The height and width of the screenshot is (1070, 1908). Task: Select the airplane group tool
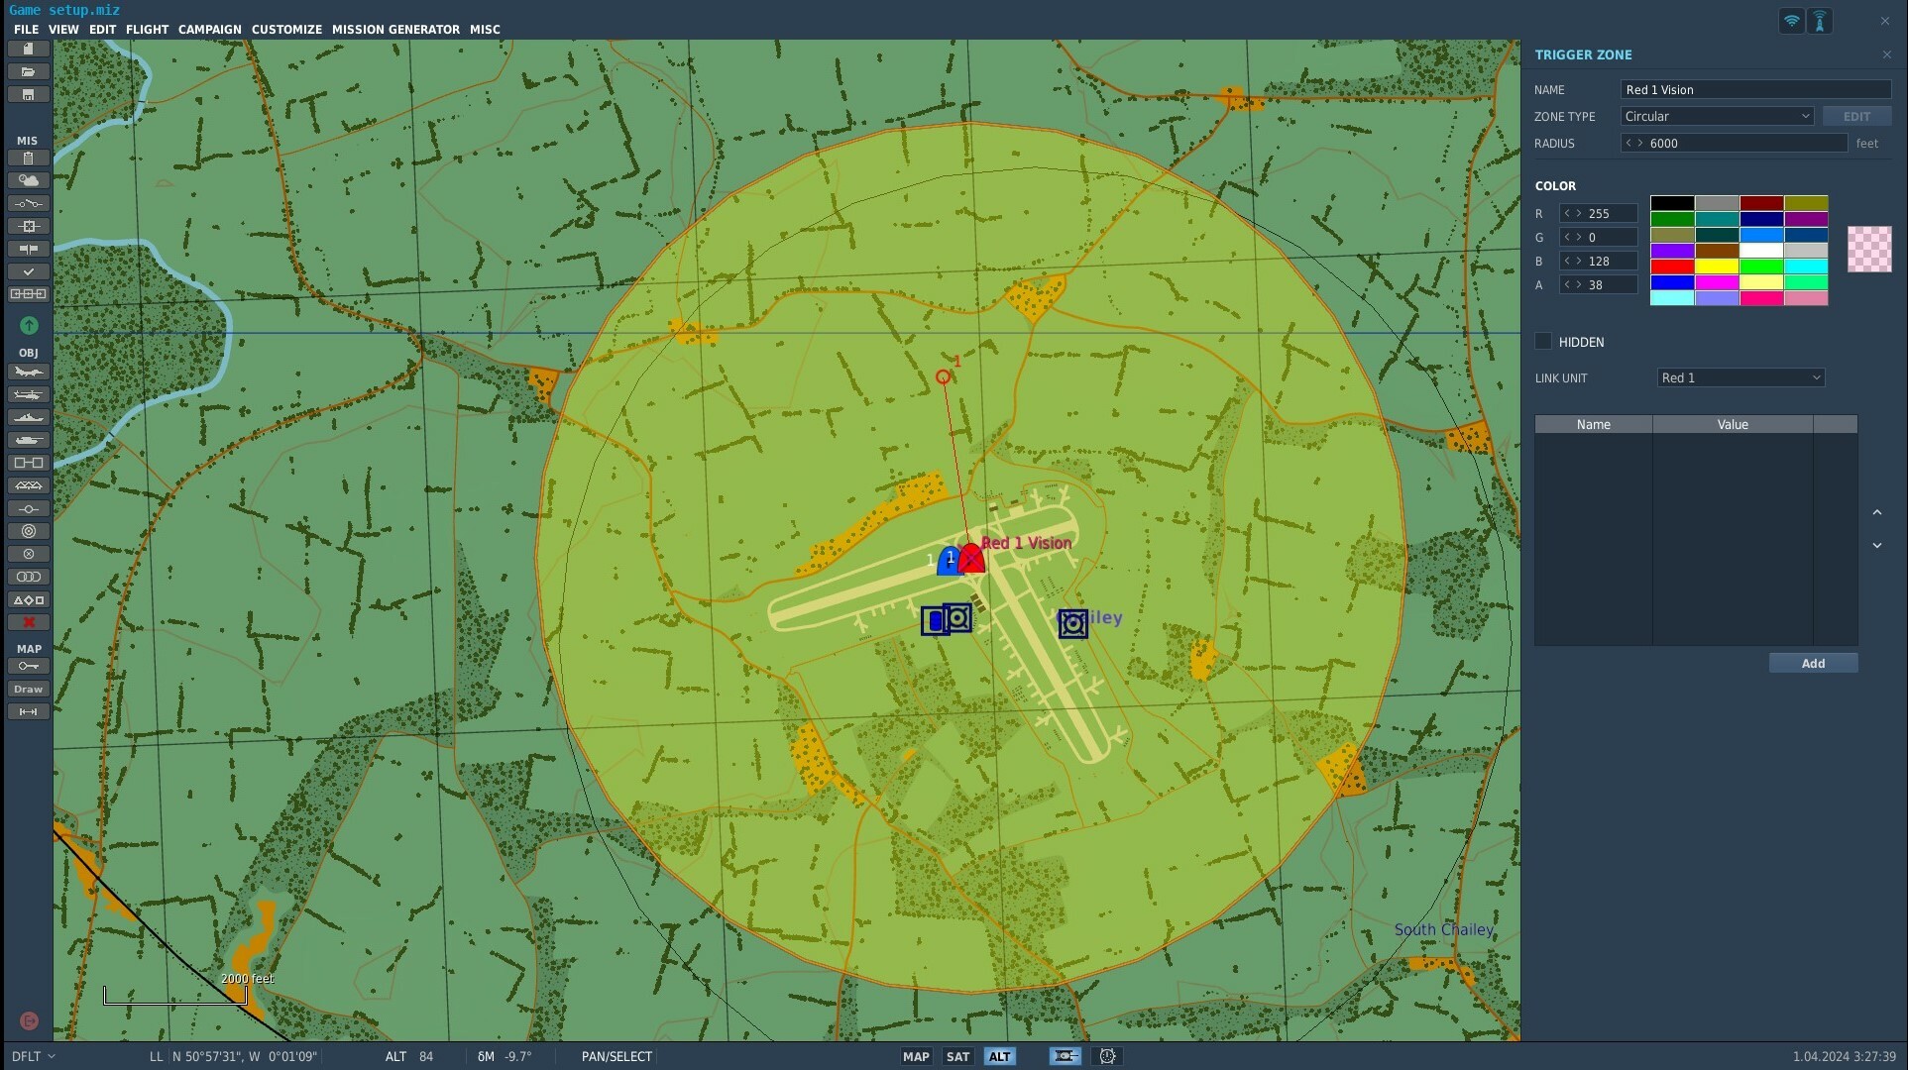tap(28, 372)
